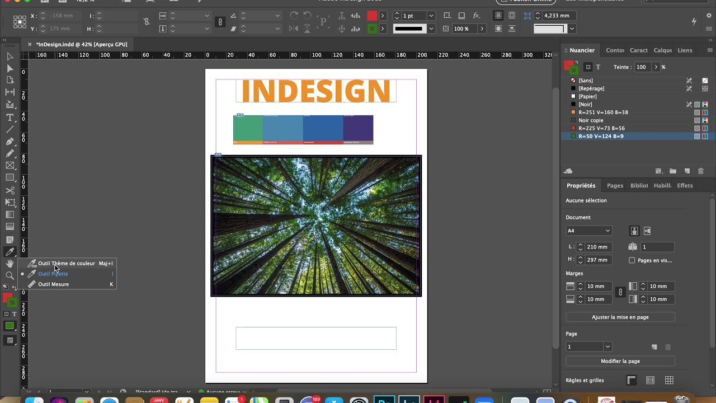This screenshot has width=716, height=403.
Task: Create a new color group folder
Action: [673, 171]
